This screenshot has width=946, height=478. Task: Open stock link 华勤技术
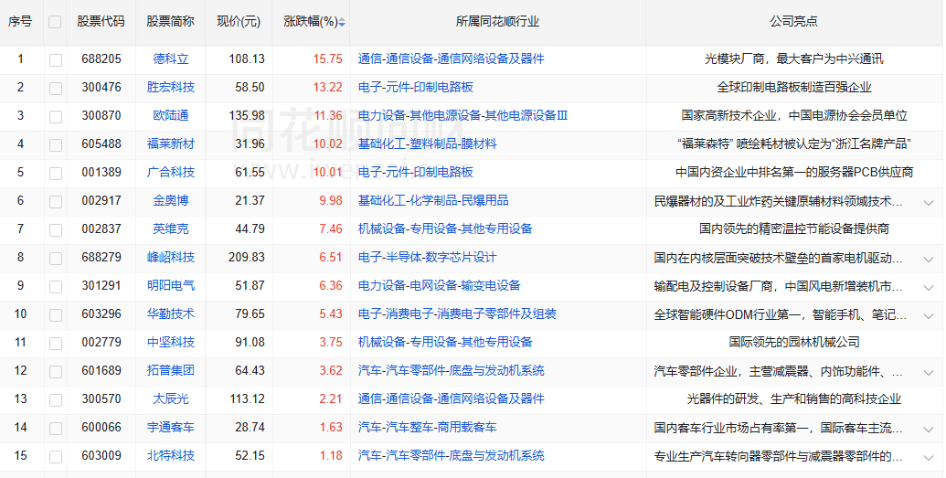click(171, 314)
